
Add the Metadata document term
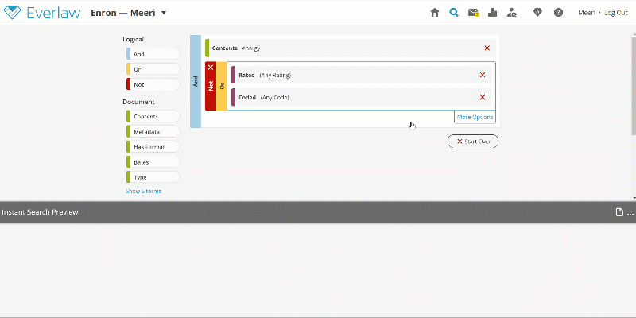[153, 131]
